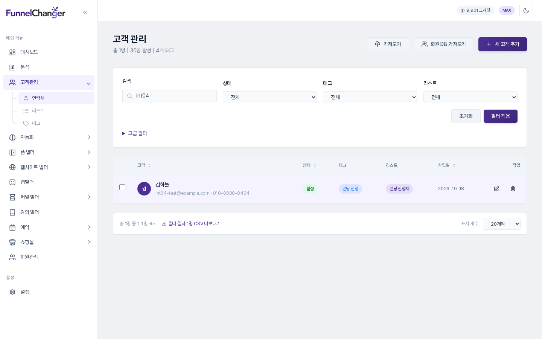Click the search magnifier icon
The height and width of the screenshot is (339, 542).
pyautogui.click(x=130, y=96)
